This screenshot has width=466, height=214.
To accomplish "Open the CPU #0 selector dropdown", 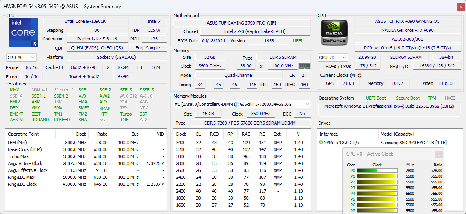I will click(21, 57).
